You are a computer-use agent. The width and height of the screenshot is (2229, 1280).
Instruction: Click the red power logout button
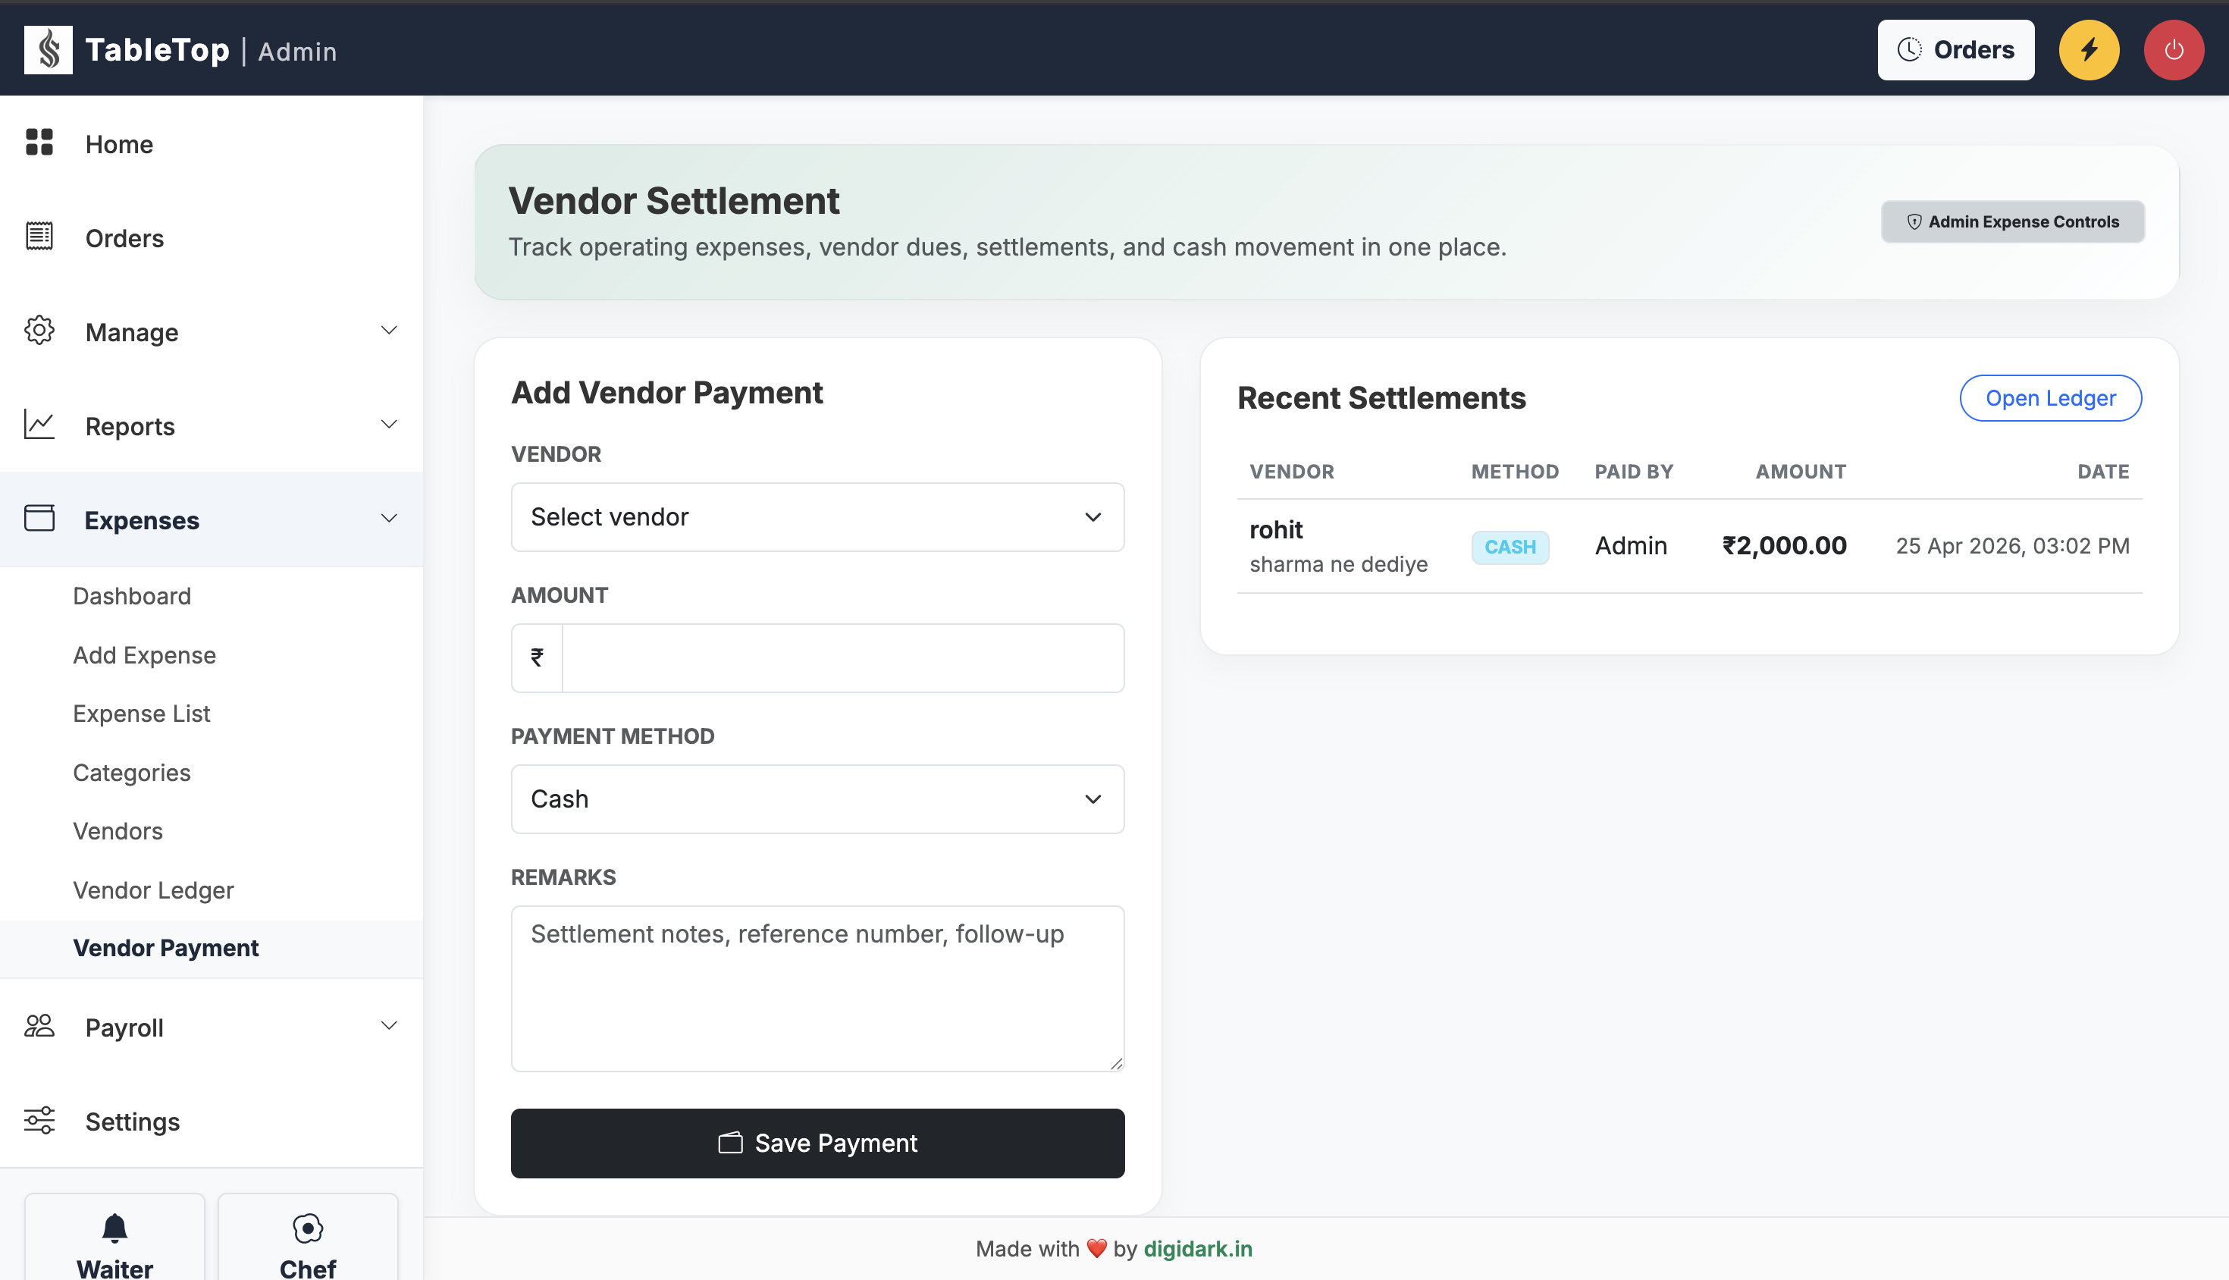[2174, 49]
